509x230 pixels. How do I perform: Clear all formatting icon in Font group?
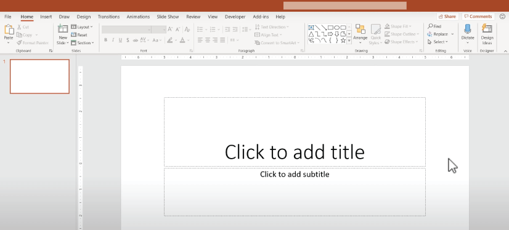(187, 30)
